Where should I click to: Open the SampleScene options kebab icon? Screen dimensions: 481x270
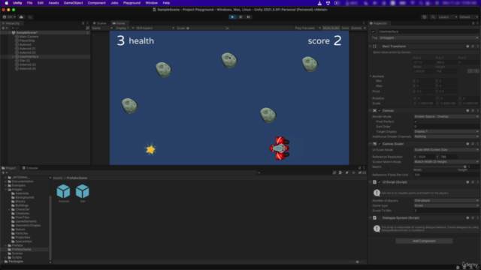point(88,32)
